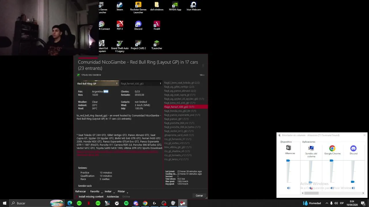Viewport: 369px width, 207px height.
Task: Click the Invitar button
Action: pyautogui.click(x=108, y=191)
